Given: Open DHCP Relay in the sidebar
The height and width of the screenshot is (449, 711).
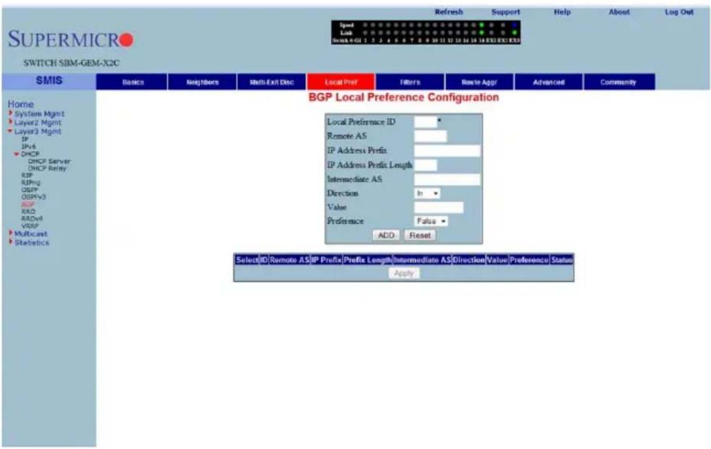Looking at the screenshot, I should (x=47, y=168).
